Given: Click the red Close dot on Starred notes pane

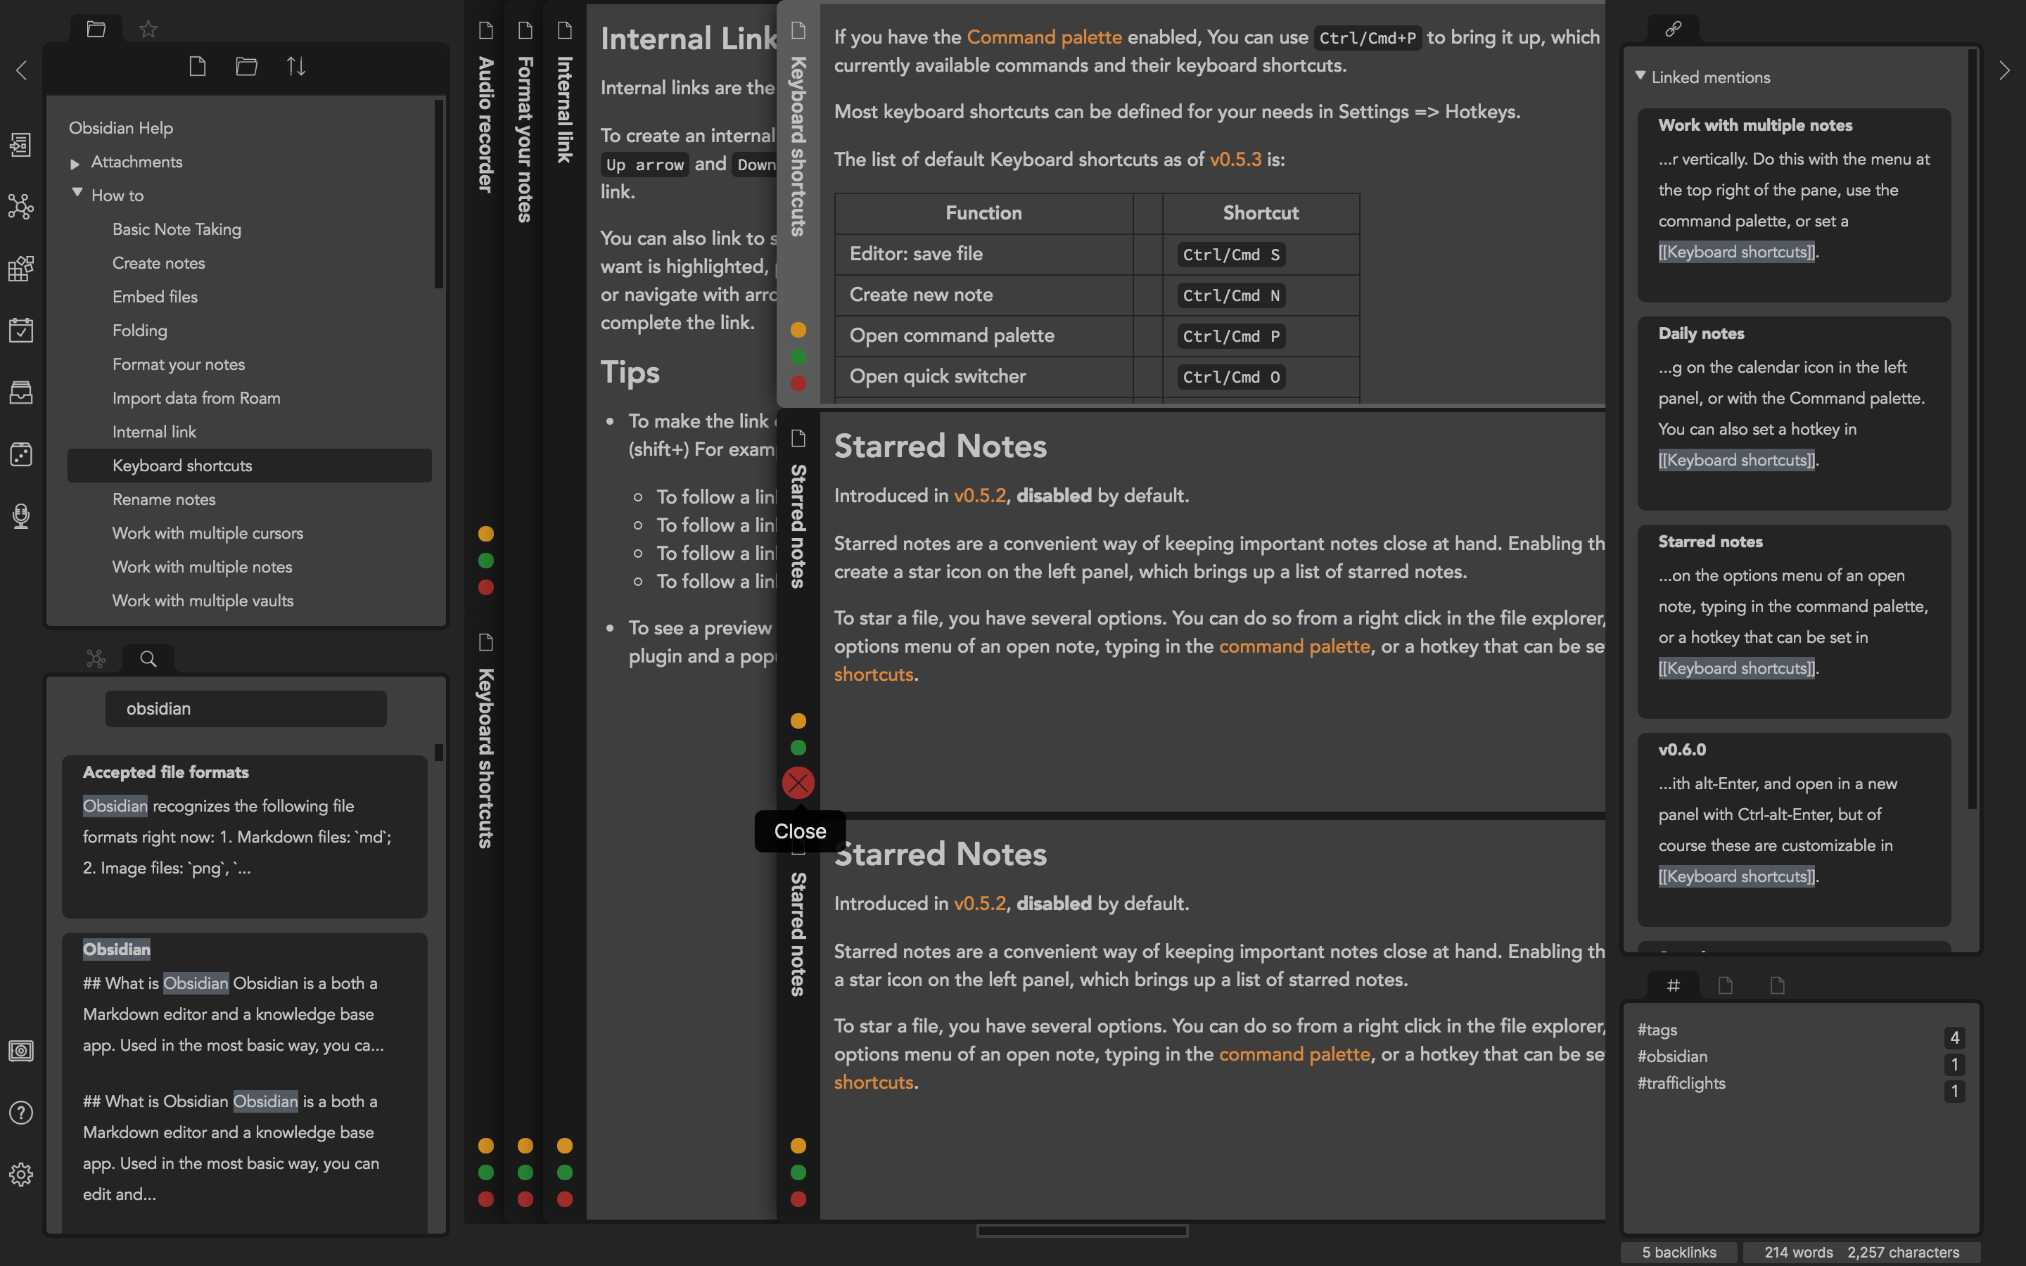Looking at the screenshot, I should (x=798, y=783).
